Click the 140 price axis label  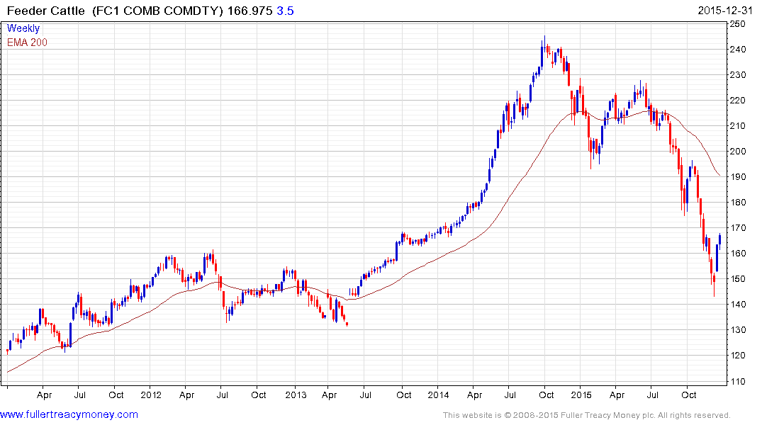pos(738,304)
